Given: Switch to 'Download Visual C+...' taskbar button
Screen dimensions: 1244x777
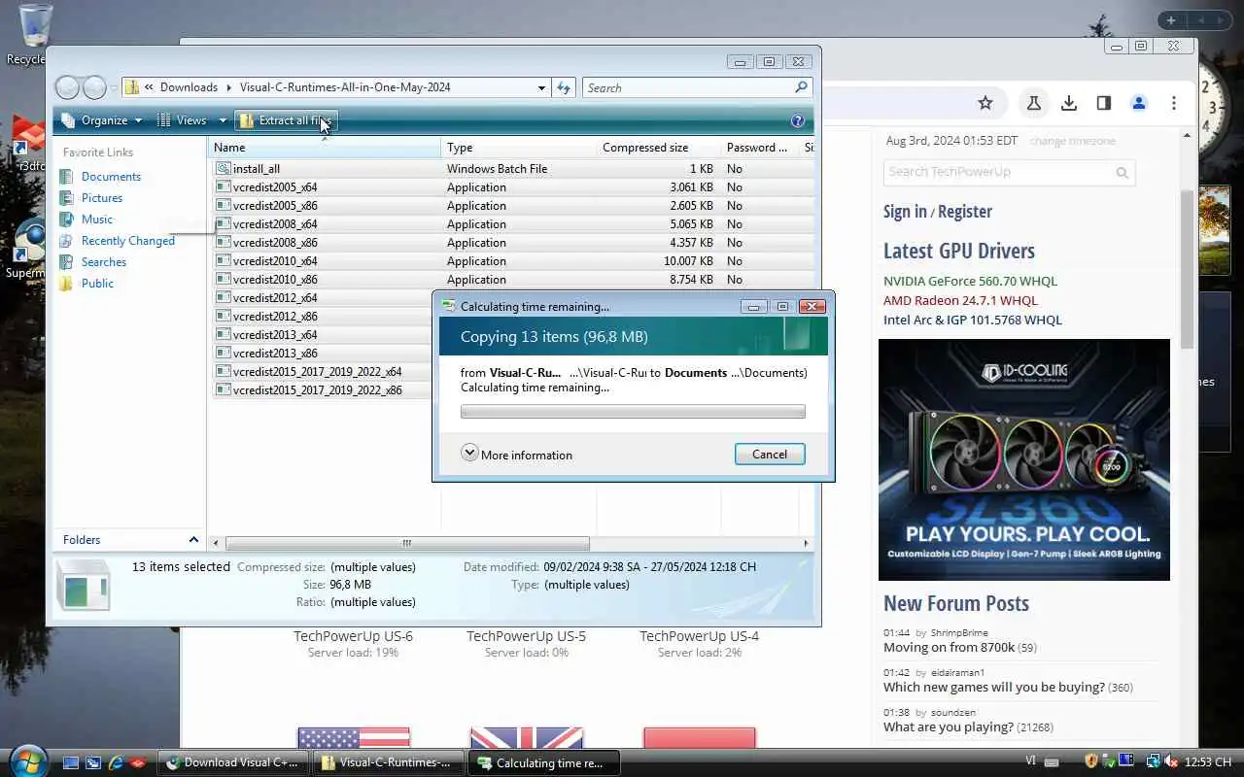Looking at the screenshot, I should pyautogui.click(x=233, y=763).
